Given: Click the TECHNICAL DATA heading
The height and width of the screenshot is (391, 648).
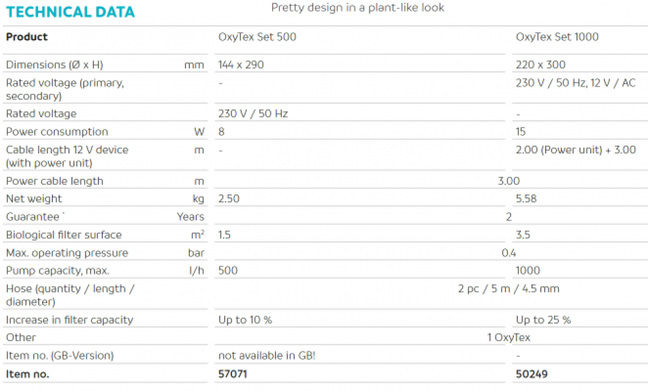Looking at the screenshot, I should [70, 12].
